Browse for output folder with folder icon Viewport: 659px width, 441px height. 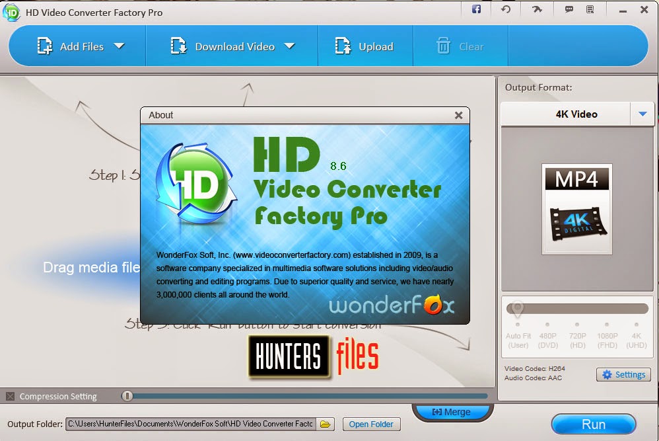[325, 424]
